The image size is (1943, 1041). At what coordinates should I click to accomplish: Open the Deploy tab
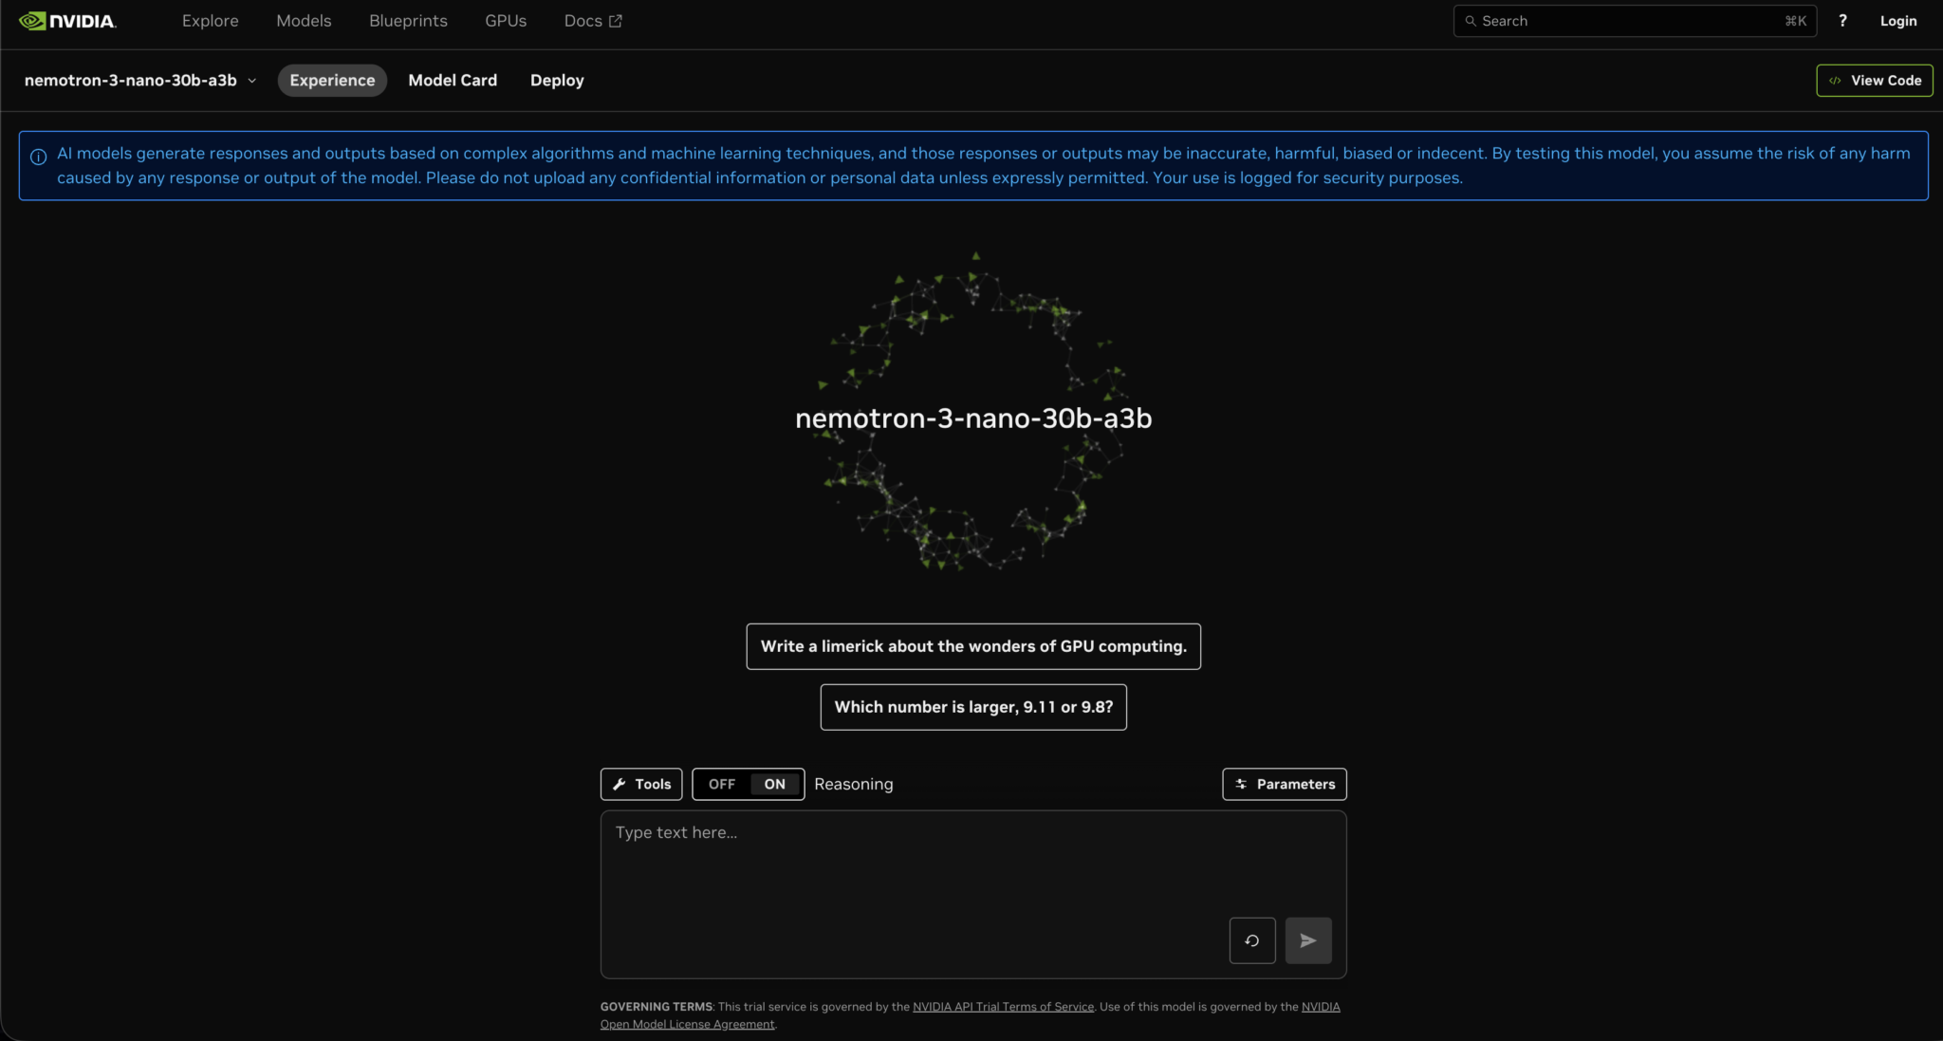pyautogui.click(x=557, y=80)
